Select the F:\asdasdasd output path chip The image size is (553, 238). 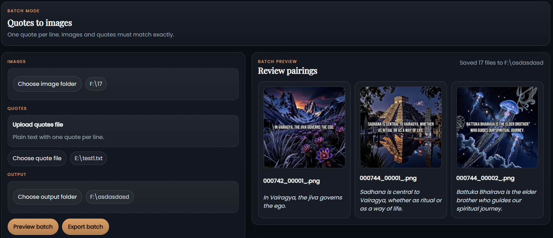[x=110, y=197]
